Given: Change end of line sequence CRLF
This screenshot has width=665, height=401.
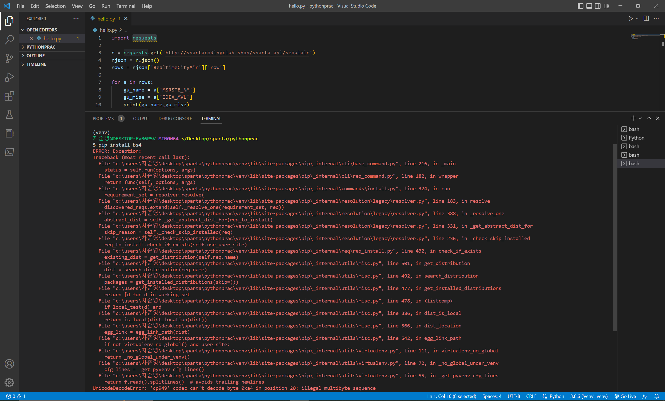Looking at the screenshot, I should pyautogui.click(x=531, y=396).
